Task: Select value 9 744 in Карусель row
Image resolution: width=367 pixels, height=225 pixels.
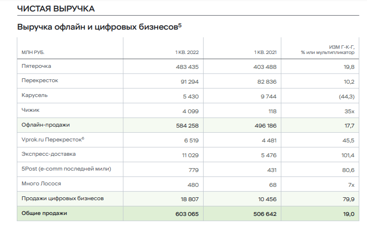Action: pos(269,96)
